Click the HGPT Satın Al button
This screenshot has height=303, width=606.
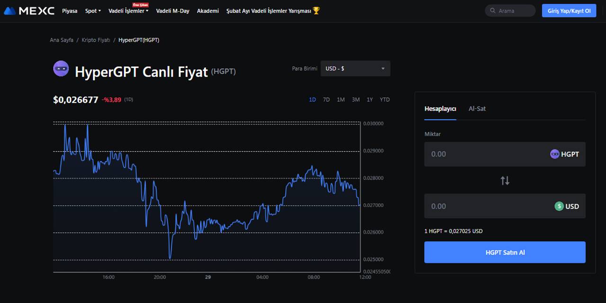(505, 252)
